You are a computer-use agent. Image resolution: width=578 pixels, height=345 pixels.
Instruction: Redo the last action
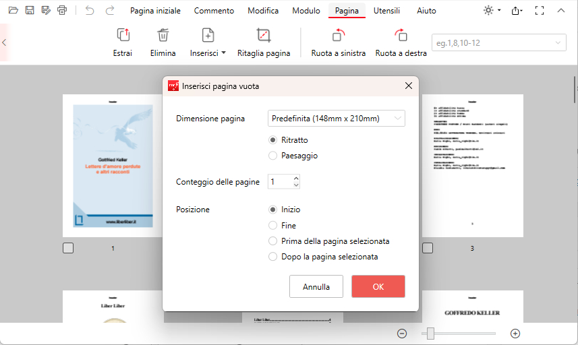110,10
